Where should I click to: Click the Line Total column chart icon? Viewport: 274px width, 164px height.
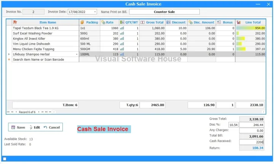coord(239,22)
